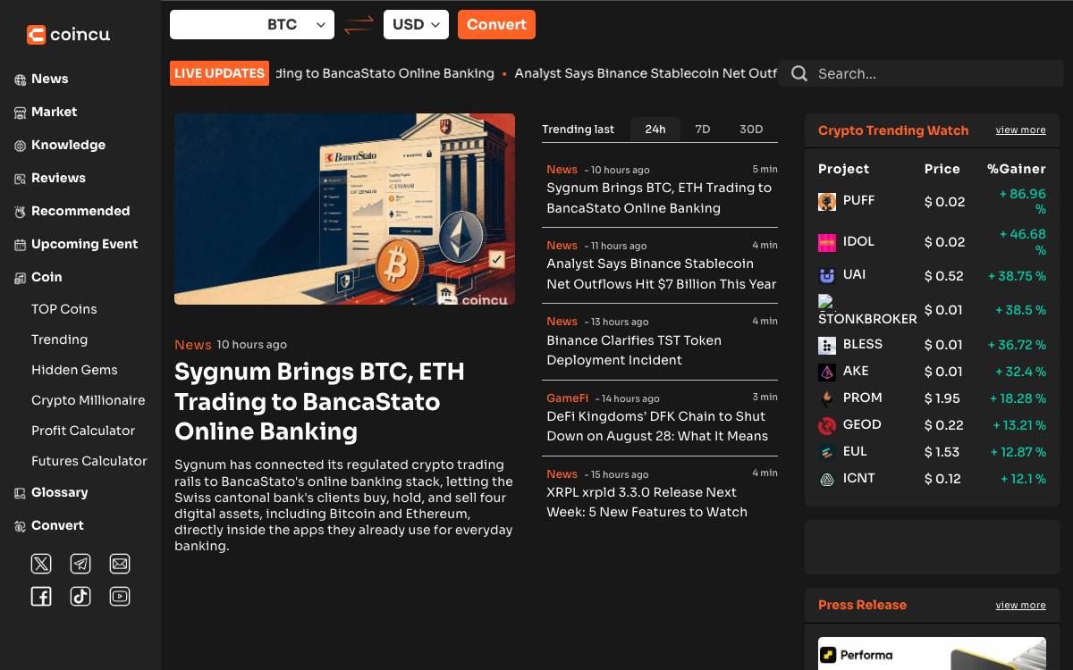Open Crypto Millionaire submenu item
Screen dimensions: 1073x670
click(x=89, y=400)
